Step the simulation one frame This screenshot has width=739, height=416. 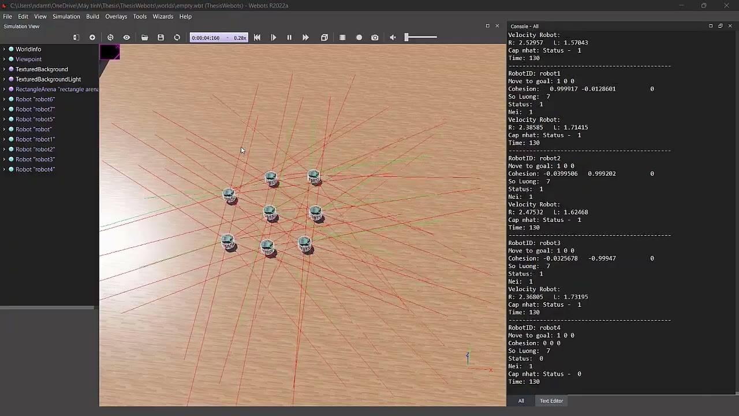click(274, 38)
